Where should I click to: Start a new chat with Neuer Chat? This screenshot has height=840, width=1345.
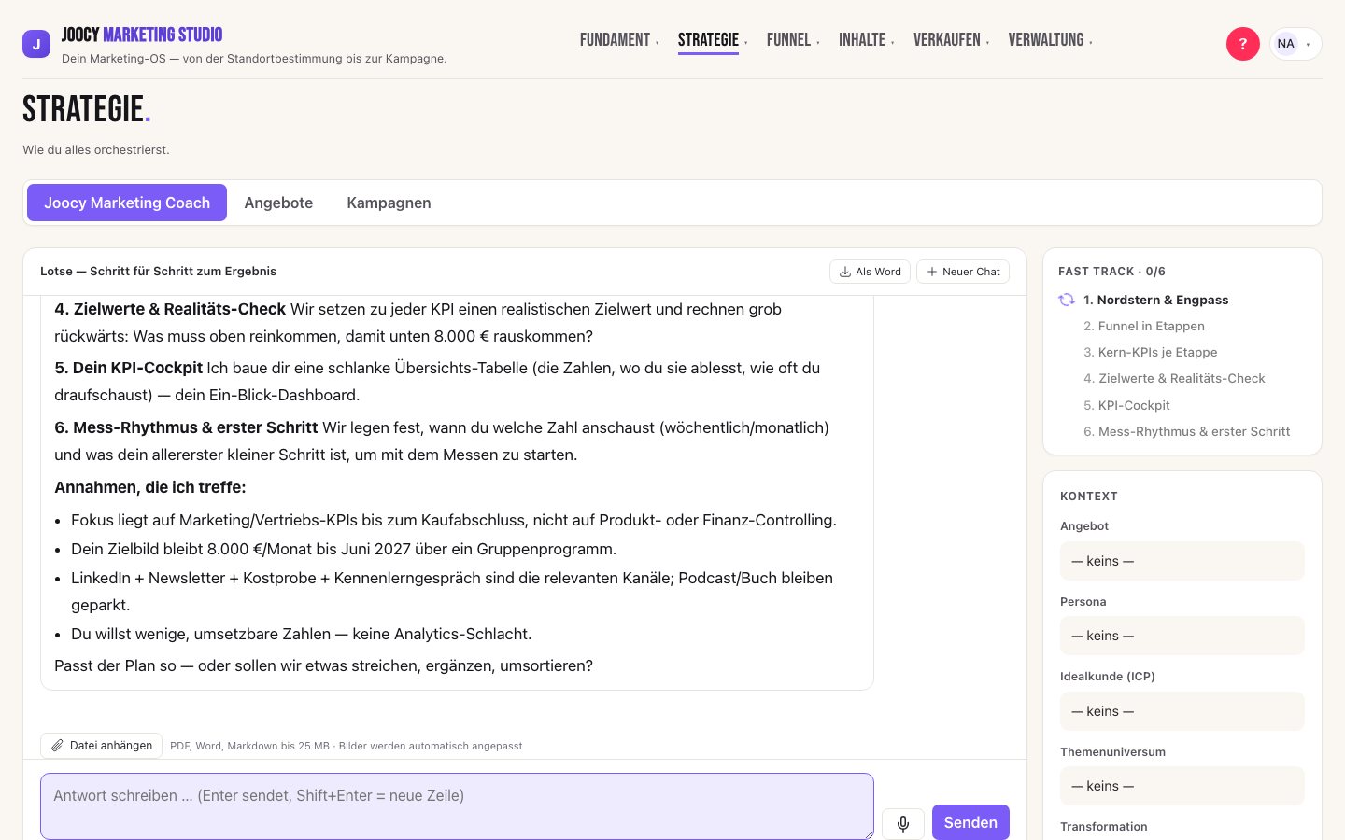[x=963, y=272]
